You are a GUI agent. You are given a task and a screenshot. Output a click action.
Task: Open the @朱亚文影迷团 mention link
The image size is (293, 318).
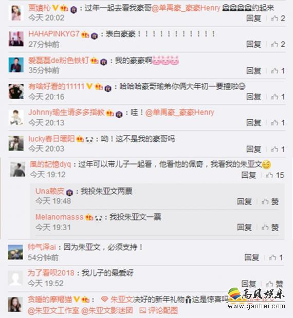pos(107,311)
